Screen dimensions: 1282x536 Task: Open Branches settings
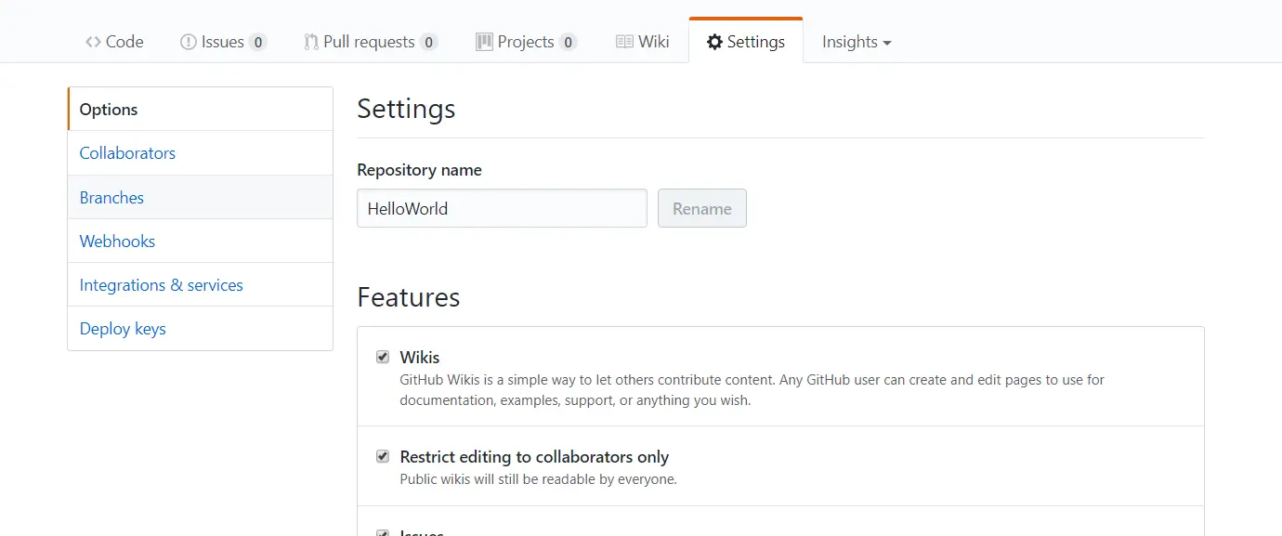pos(200,197)
